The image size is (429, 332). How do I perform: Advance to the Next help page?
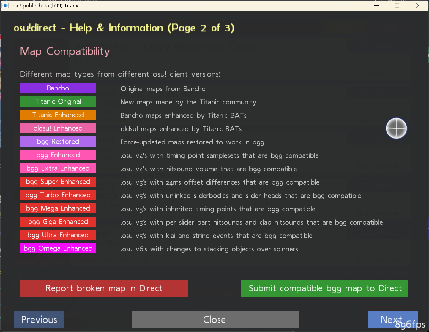coord(392,320)
